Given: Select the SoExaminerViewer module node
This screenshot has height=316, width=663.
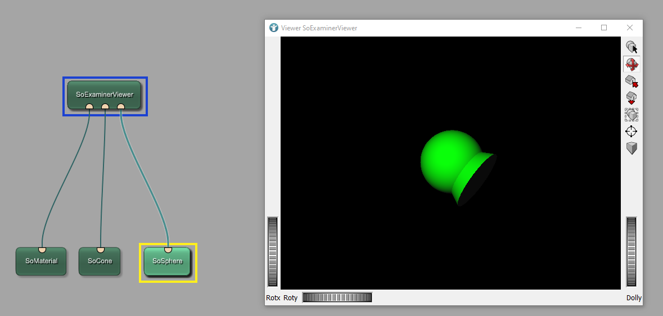Looking at the screenshot, I should tap(104, 94).
